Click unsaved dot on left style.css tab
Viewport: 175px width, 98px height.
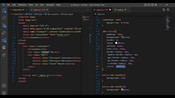47,10
